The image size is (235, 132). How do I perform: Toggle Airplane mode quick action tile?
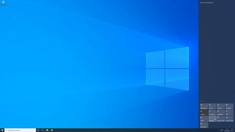pos(221,119)
